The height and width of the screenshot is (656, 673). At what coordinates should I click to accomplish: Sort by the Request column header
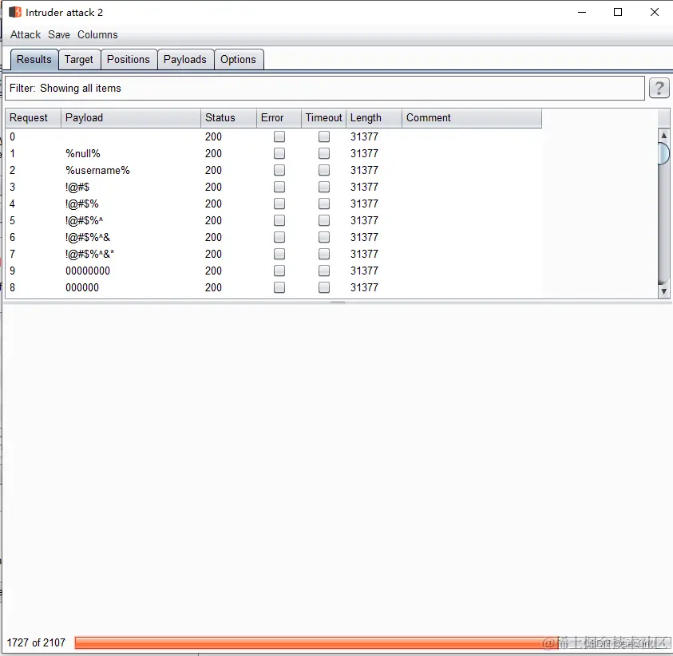tap(33, 118)
